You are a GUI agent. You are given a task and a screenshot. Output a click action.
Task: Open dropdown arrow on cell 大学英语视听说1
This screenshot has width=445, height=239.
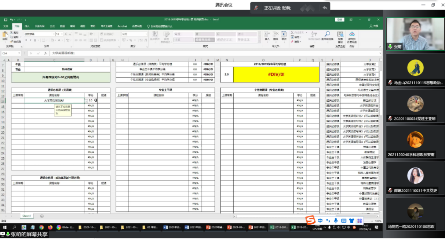click(86, 100)
